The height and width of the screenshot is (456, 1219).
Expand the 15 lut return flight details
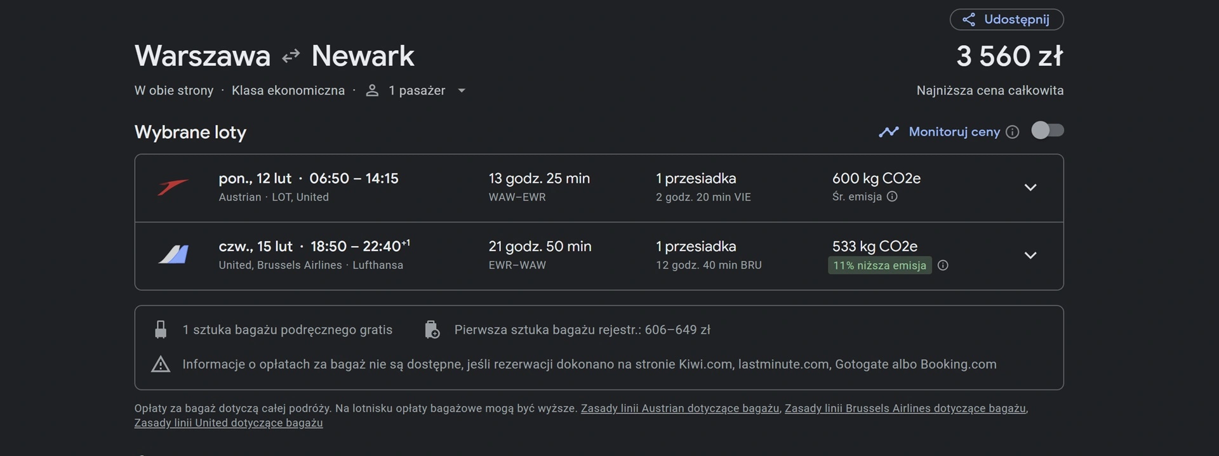pos(1030,256)
